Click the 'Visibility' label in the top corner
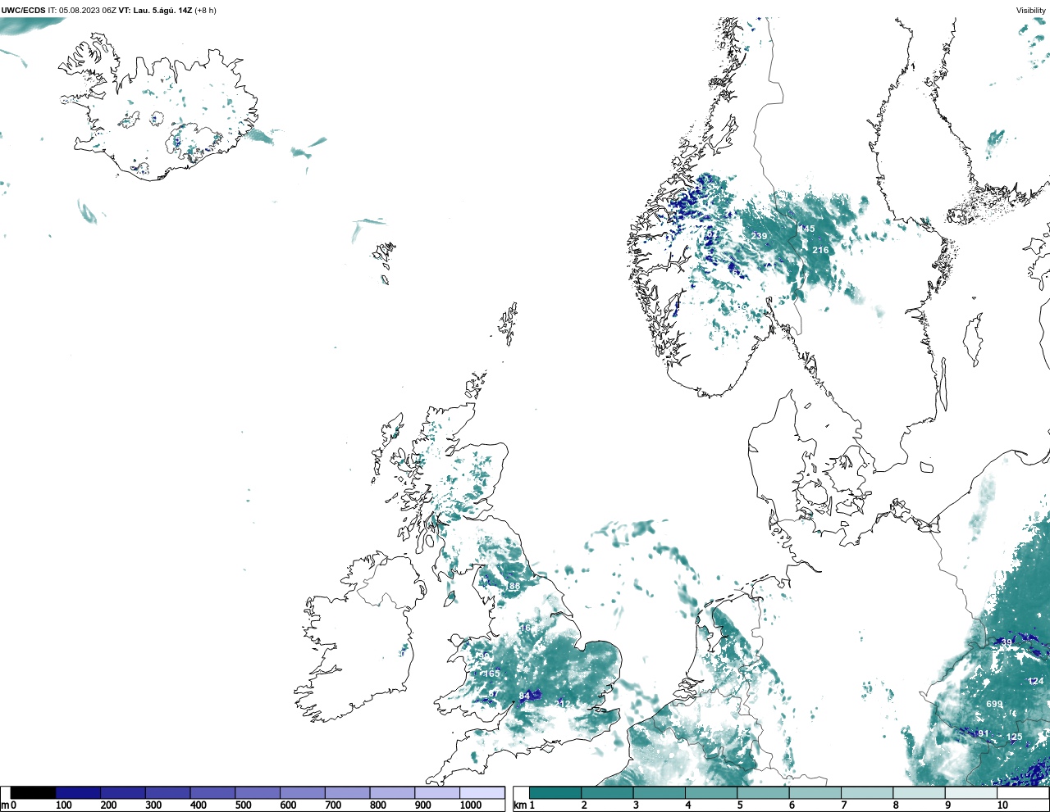 tap(1031, 11)
